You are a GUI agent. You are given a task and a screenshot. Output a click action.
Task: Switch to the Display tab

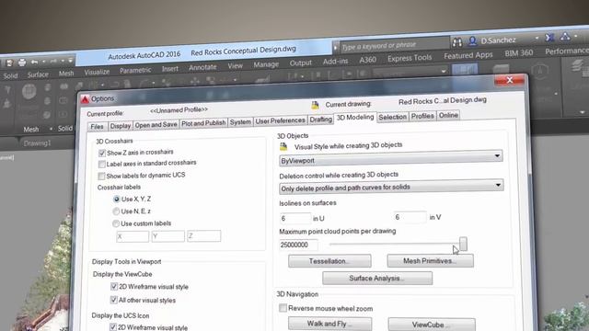(x=121, y=126)
